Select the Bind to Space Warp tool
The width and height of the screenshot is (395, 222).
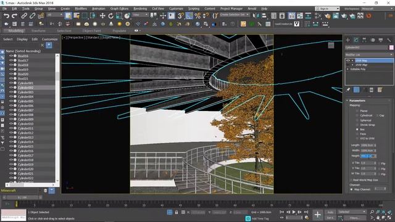click(41, 16)
